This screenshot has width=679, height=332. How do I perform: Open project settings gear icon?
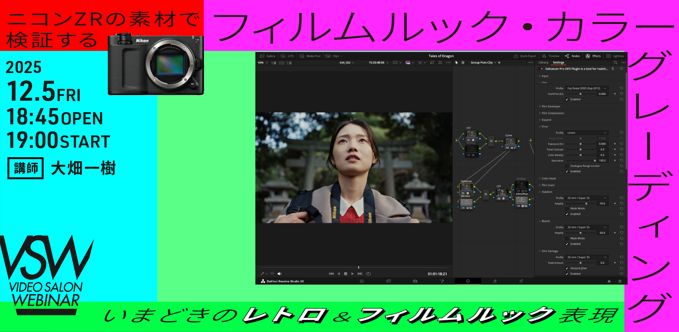620,281
